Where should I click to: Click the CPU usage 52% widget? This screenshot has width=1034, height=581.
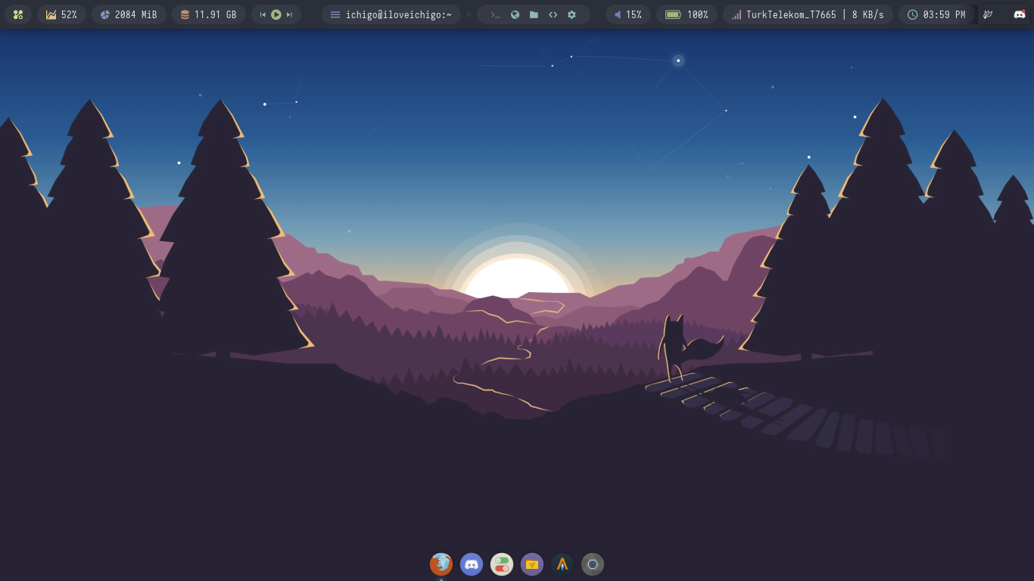point(61,14)
